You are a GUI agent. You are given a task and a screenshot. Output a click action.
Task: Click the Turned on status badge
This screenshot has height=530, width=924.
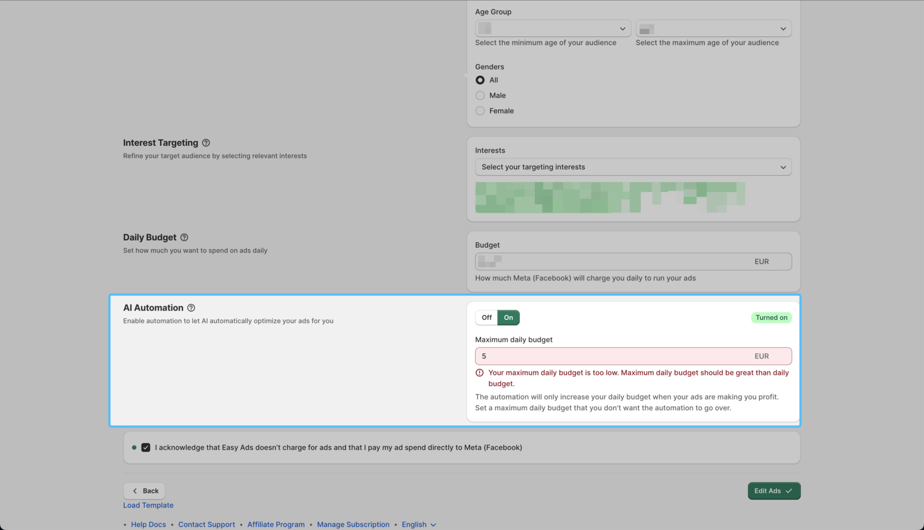[x=771, y=317]
